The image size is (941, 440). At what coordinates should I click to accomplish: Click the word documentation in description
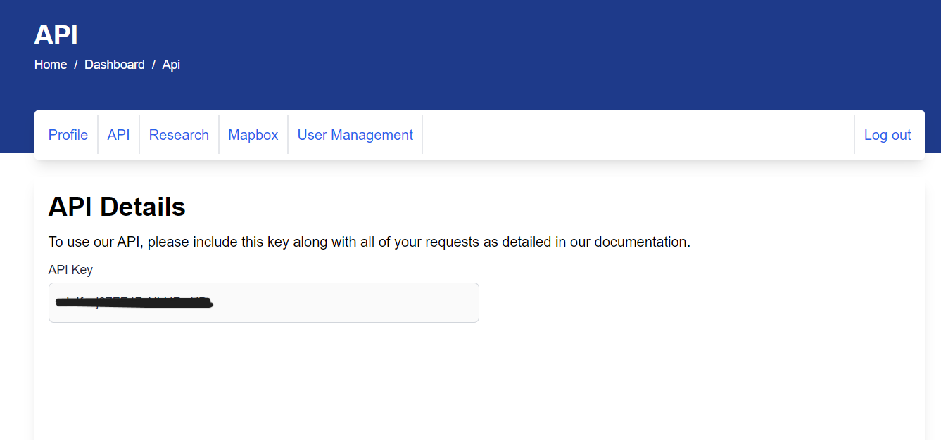click(640, 242)
